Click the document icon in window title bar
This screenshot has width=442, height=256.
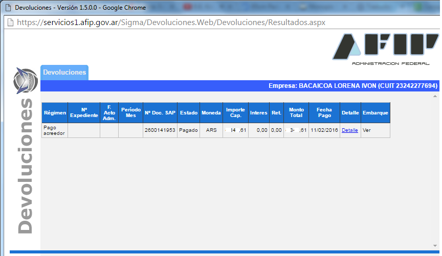(x=8, y=8)
